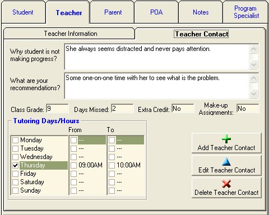Click the green plus Add icon
The width and height of the screenshot is (269, 215).
click(x=226, y=139)
